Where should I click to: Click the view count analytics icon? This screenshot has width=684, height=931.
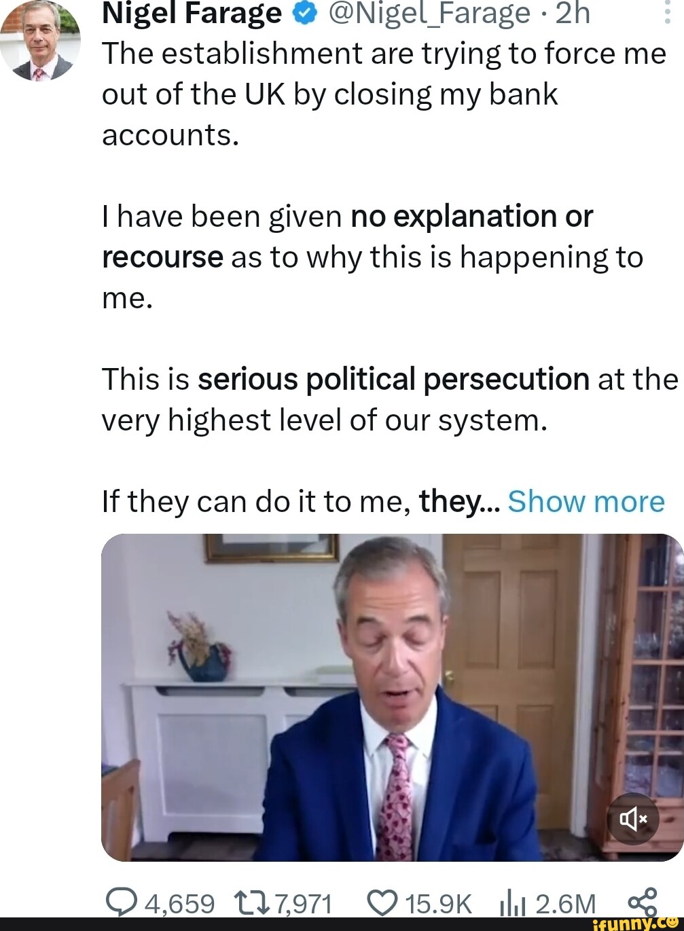(x=513, y=902)
